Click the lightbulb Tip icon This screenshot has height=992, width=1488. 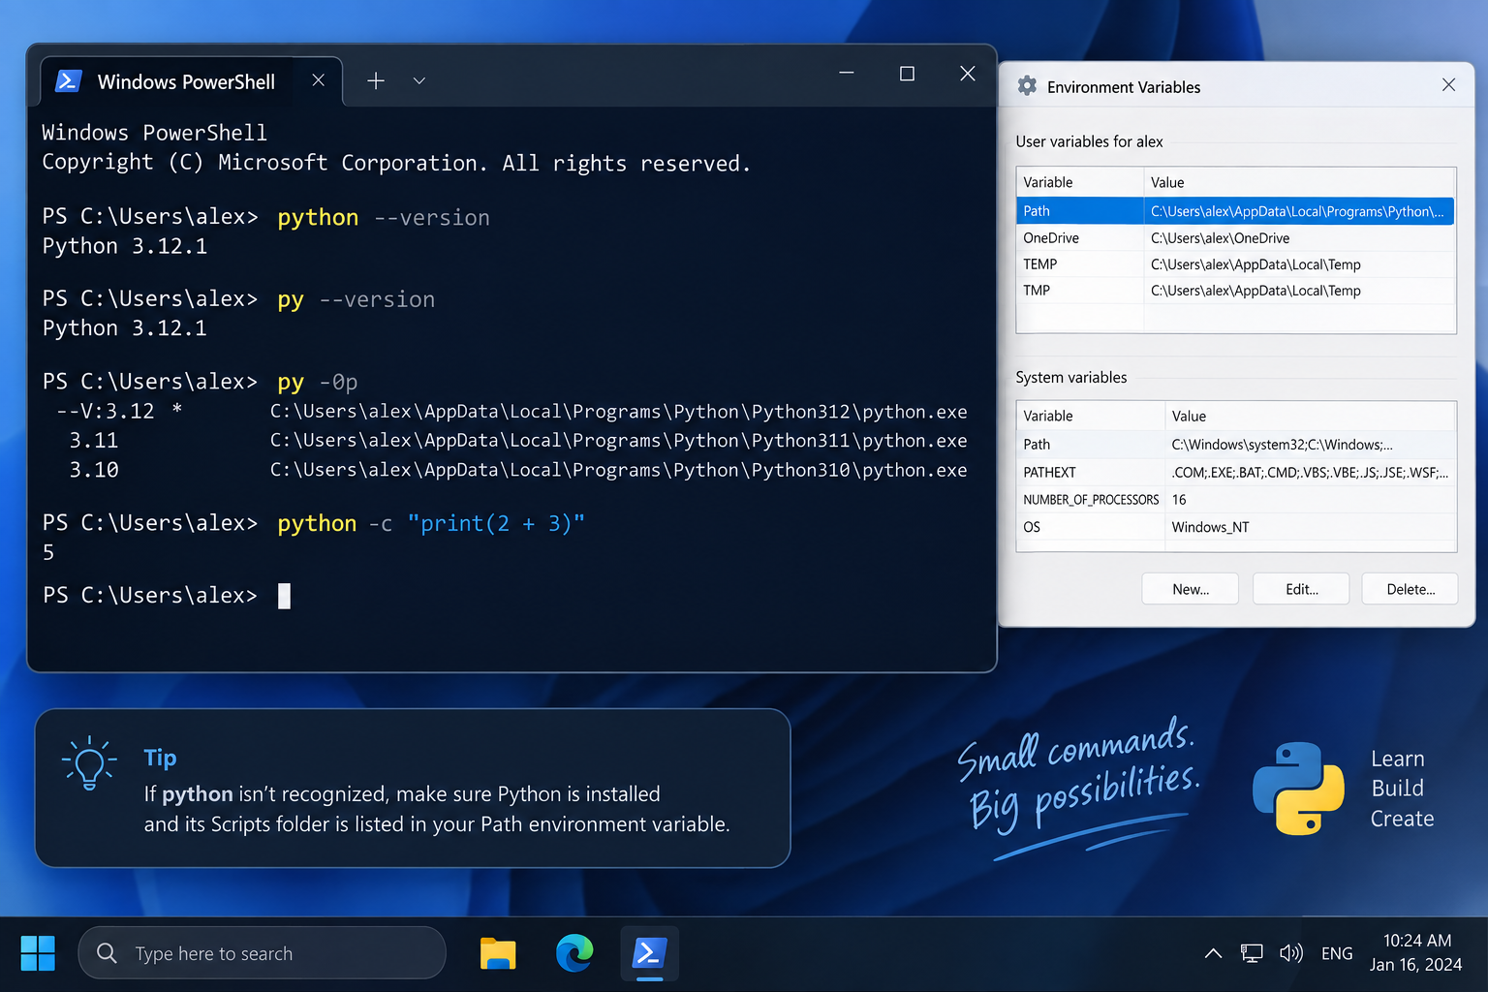pyautogui.click(x=89, y=764)
